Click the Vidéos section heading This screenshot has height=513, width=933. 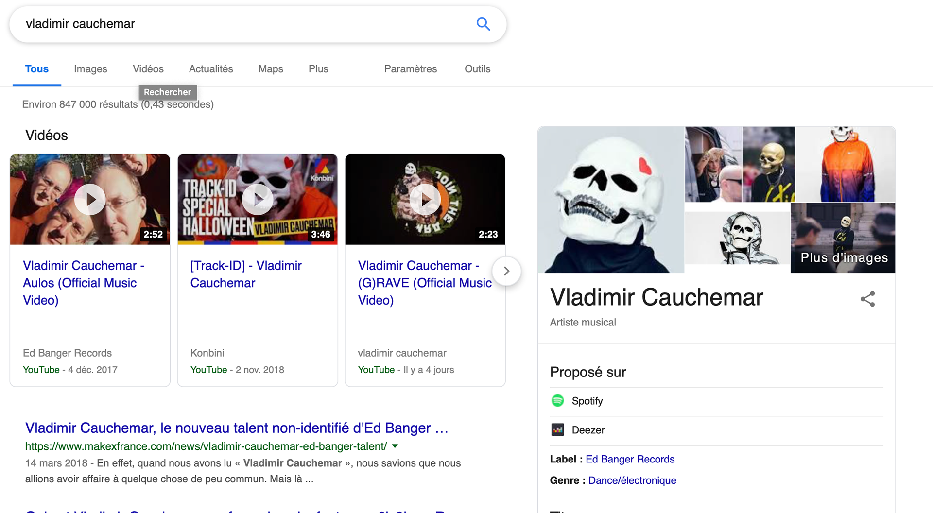click(x=47, y=135)
